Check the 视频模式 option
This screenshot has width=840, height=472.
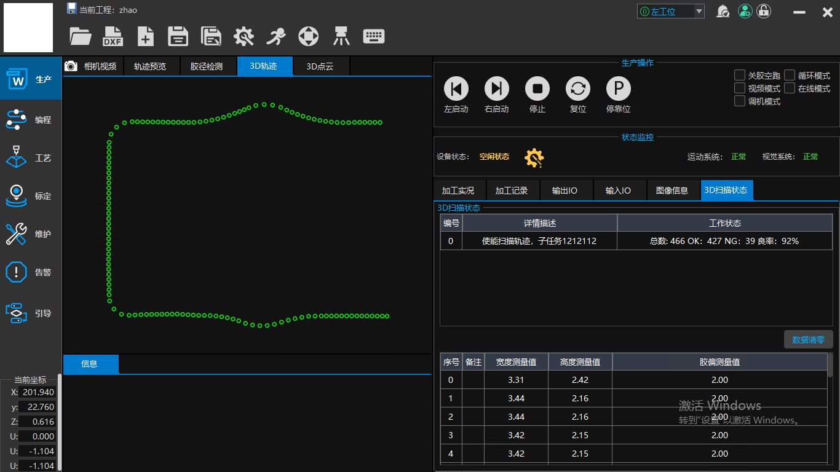click(740, 88)
